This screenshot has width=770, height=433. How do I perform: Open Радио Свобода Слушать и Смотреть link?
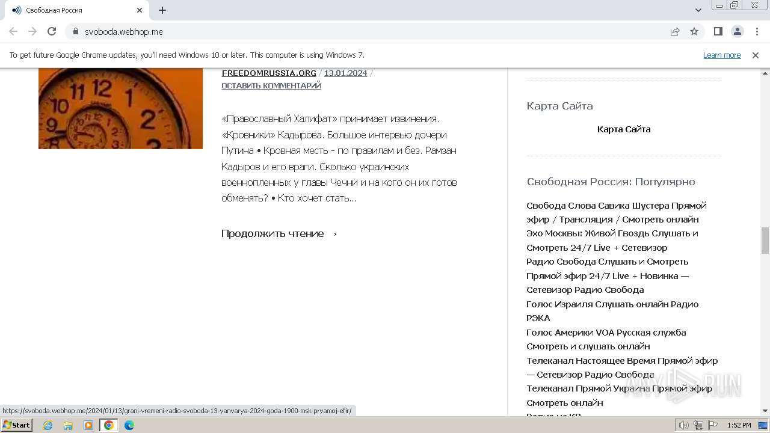(x=608, y=275)
